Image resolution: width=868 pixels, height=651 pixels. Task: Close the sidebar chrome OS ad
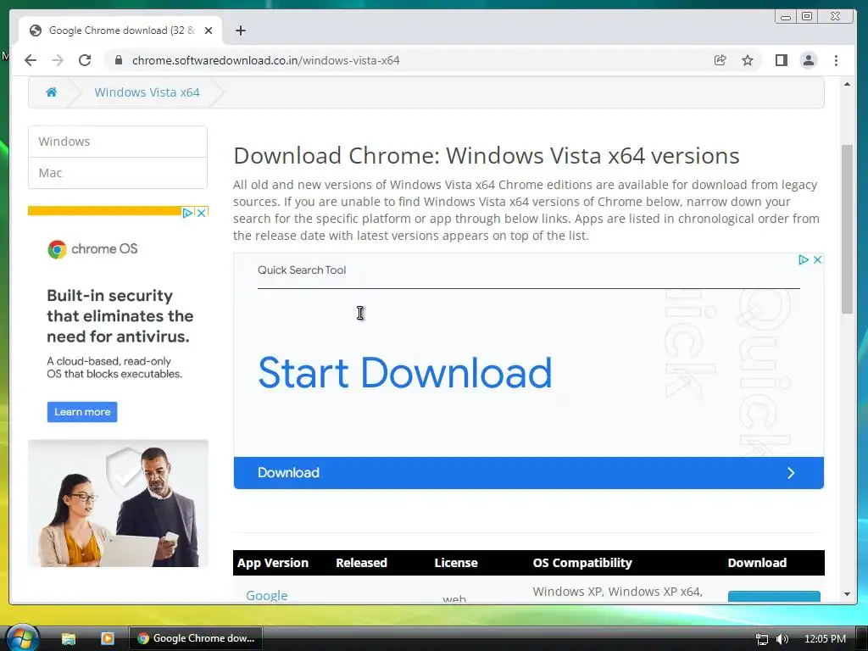[x=202, y=213]
